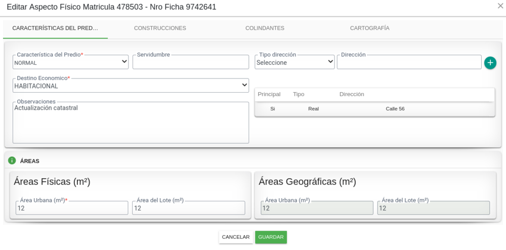Screen dimensions: 506x250
Task: Go to the Cartografía tab
Action: click(x=369, y=28)
